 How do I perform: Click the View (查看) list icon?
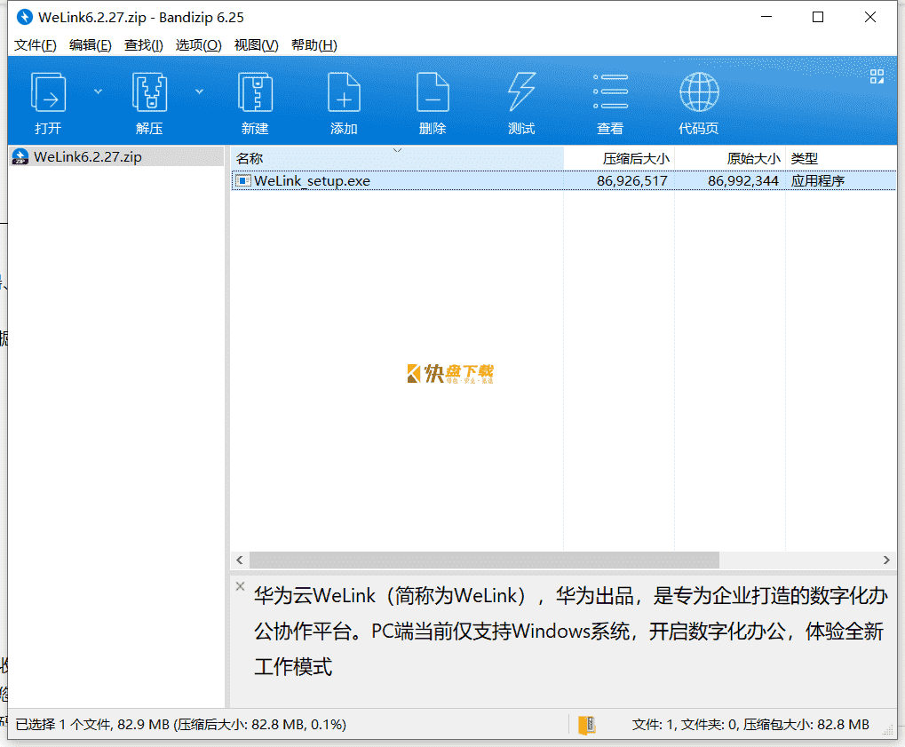coord(611,92)
